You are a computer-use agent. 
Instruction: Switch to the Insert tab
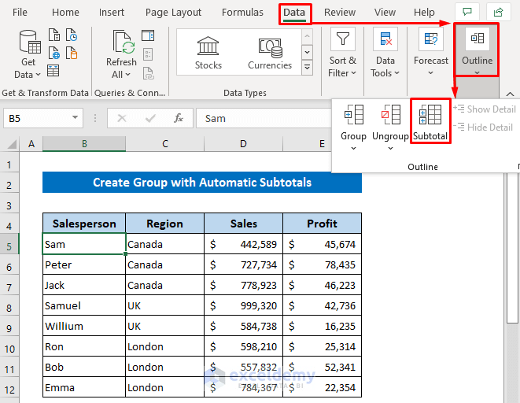[x=112, y=13]
